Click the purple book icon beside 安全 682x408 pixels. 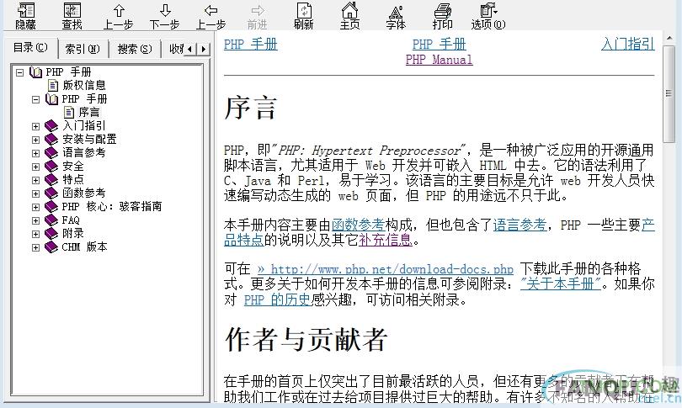tap(51, 167)
